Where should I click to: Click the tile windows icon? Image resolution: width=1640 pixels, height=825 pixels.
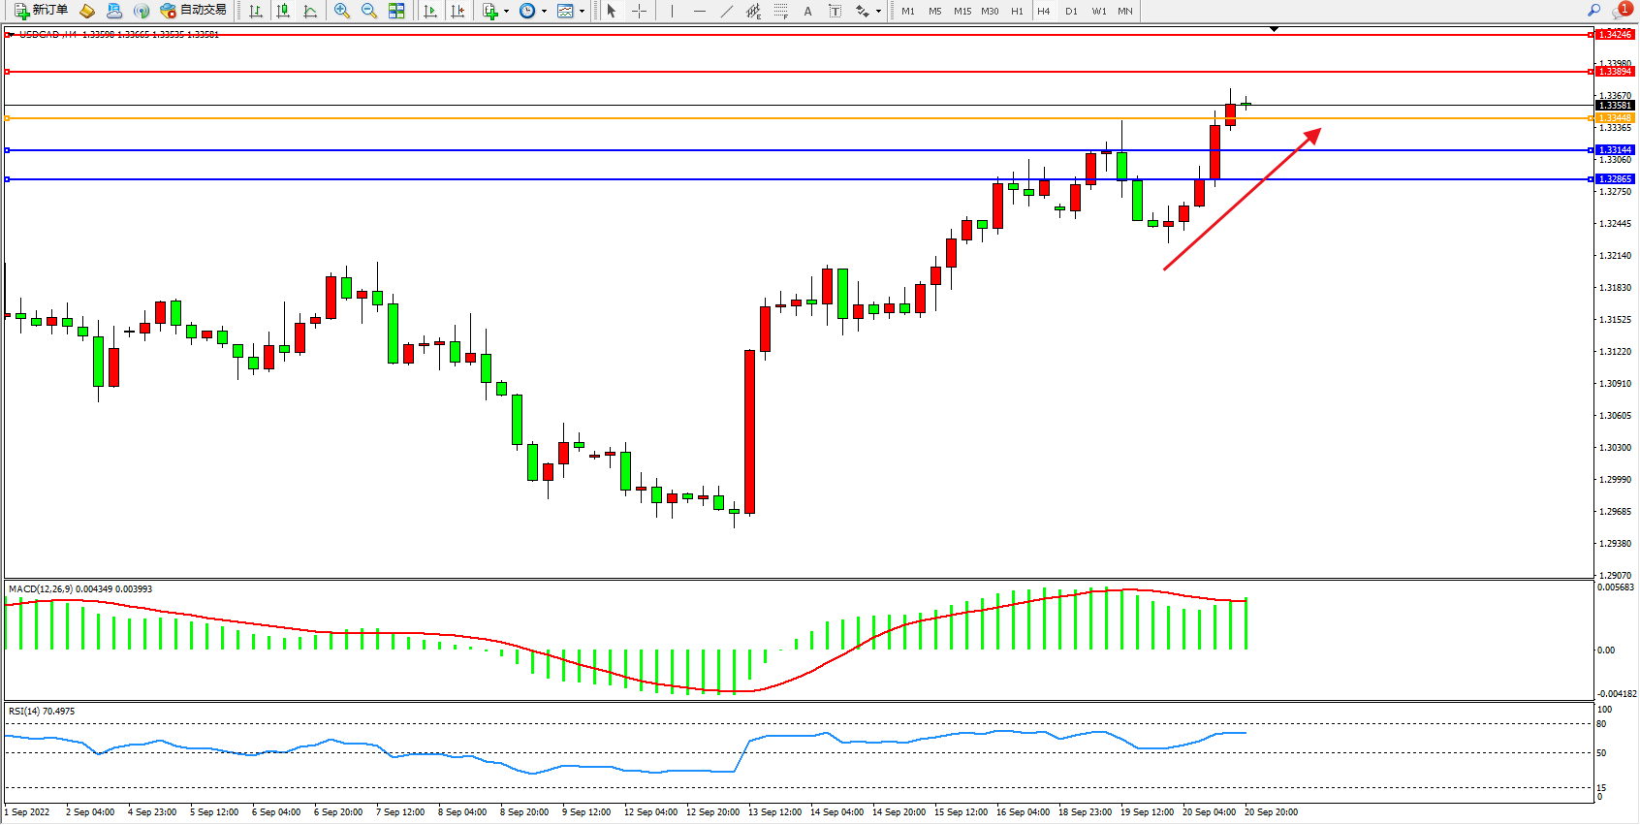[396, 11]
